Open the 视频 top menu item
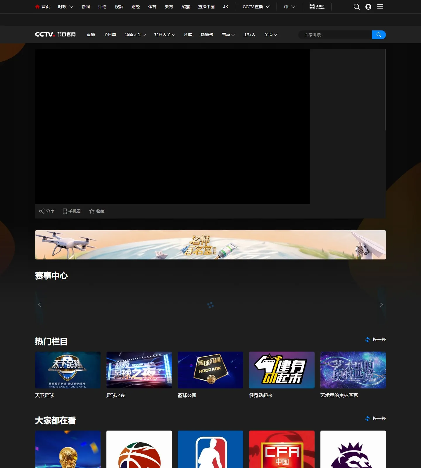The image size is (421, 468). tap(119, 7)
